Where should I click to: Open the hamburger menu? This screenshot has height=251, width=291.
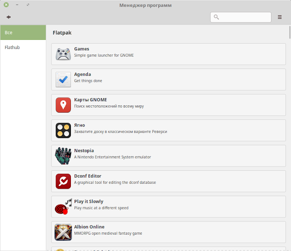point(280,17)
